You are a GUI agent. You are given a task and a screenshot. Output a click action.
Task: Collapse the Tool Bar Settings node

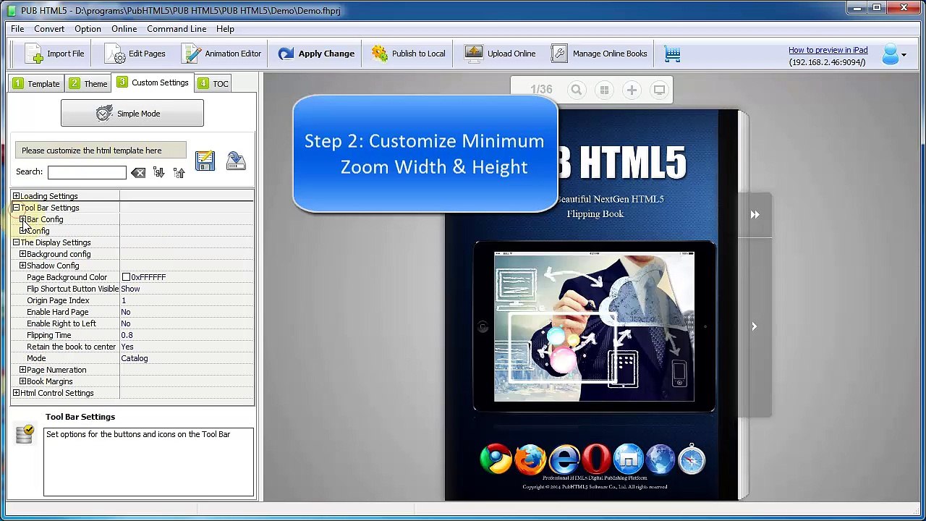coord(16,208)
